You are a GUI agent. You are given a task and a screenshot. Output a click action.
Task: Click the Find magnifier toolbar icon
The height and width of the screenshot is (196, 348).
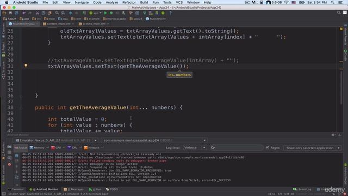(57, 13)
